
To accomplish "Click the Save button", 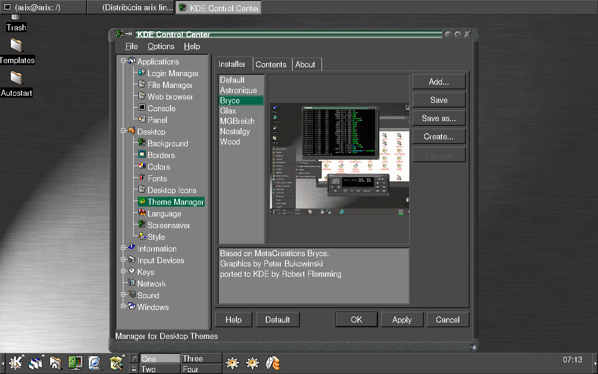I will coord(439,100).
